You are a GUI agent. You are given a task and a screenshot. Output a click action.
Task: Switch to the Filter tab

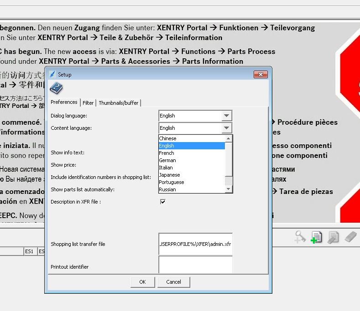tap(88, 103)
